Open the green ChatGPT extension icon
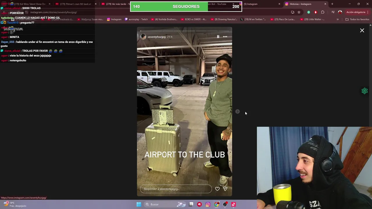The height and width of the screenshot is (209, 372). [x=309, y=12]
